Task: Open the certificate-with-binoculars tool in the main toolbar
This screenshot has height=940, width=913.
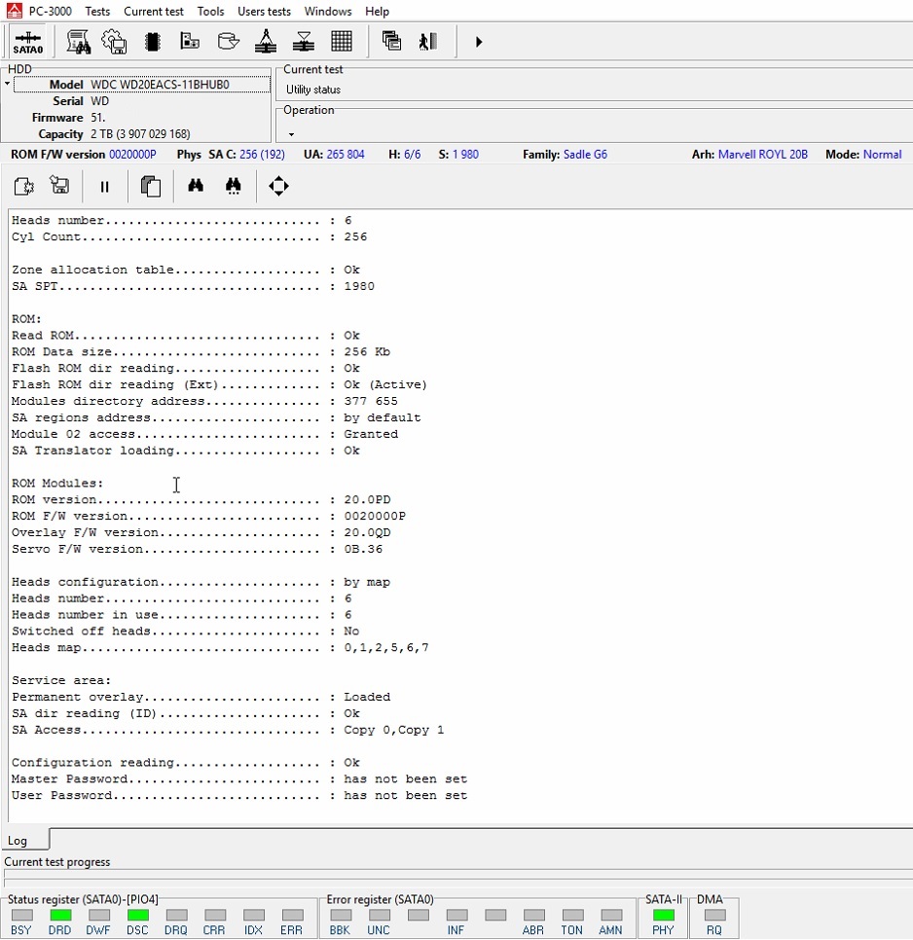Action: (x=78, y=42)
